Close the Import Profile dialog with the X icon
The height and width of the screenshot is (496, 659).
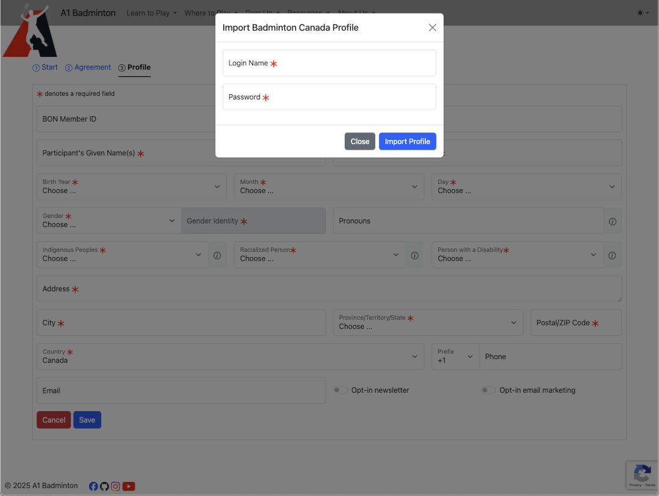click(x=432, y=27)
